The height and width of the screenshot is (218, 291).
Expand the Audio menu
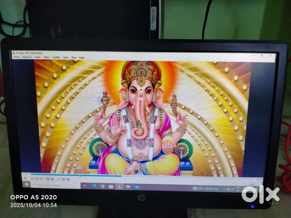[38, 57]
